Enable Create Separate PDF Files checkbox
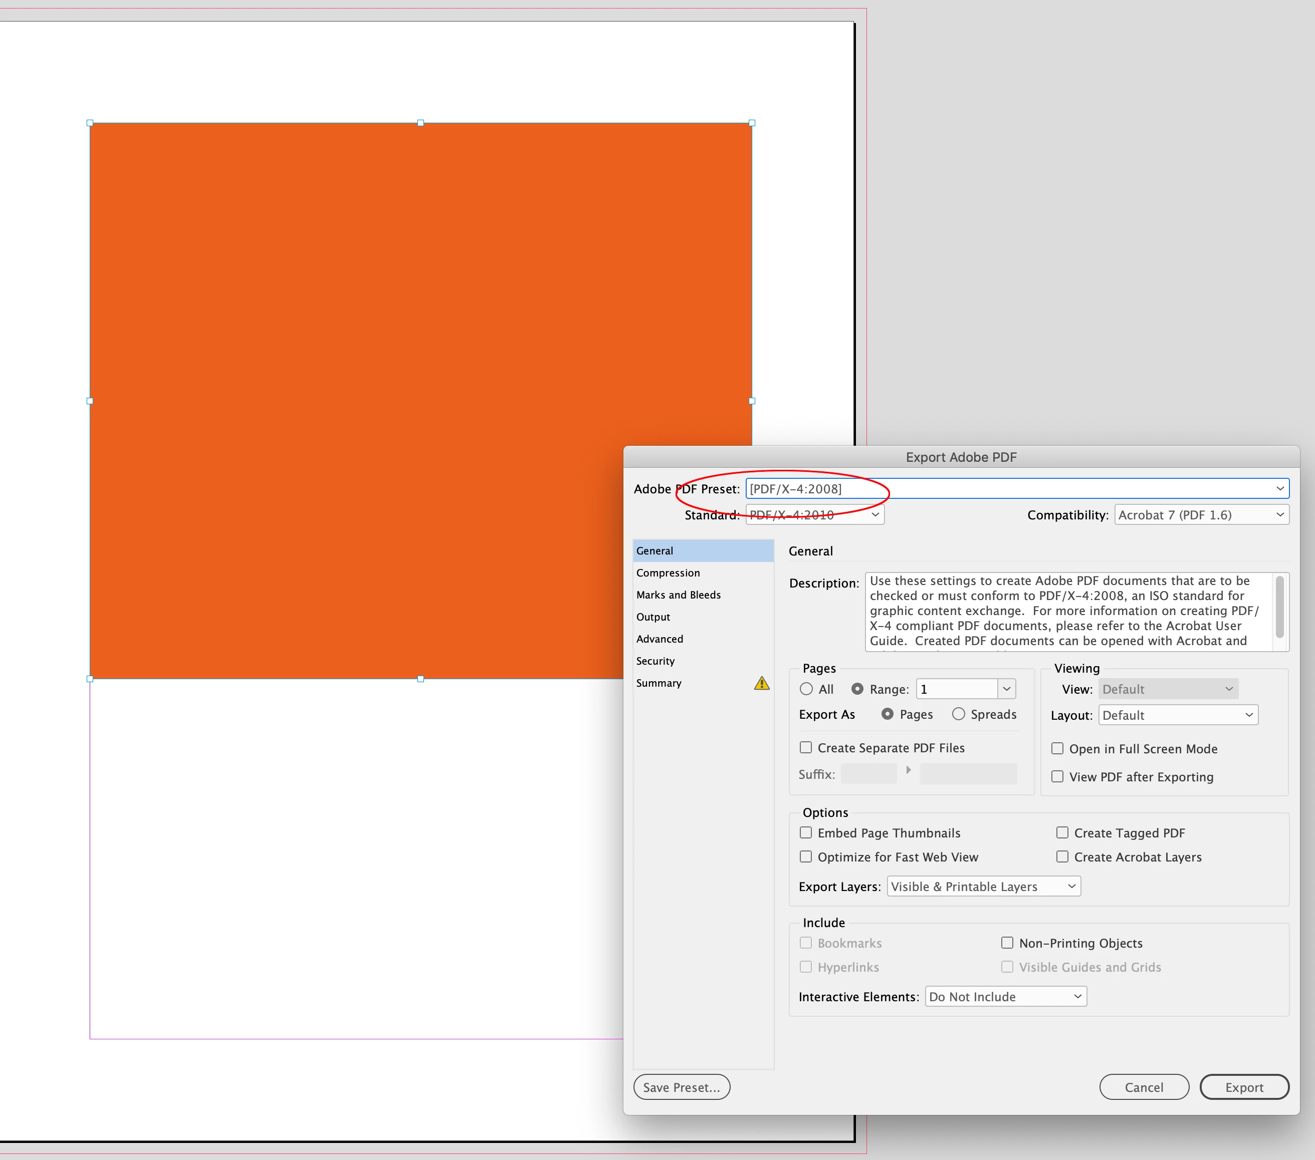The height and width of the screenshot is (1160, 1315). pos(805,747)
